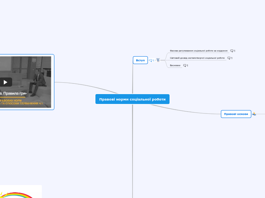This screenshot has width=265, height=198.
Task: Open the Wikipedia link icon beside 'Вступ'
Action: tap(158, 60)
